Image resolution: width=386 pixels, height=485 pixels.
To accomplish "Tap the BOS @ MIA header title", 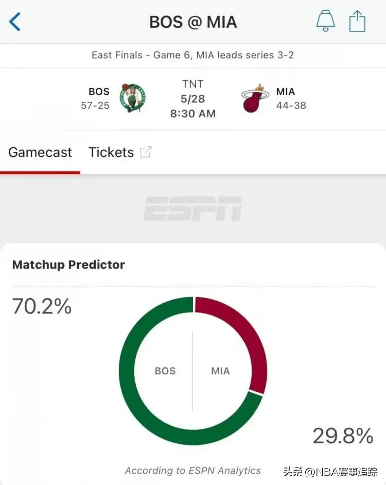I will pos(193,22).
